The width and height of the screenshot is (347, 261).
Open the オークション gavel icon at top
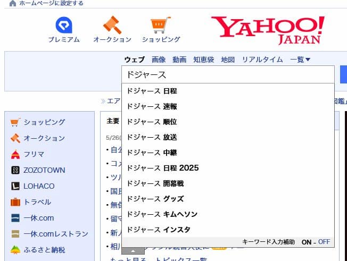[x=112, y=25]
